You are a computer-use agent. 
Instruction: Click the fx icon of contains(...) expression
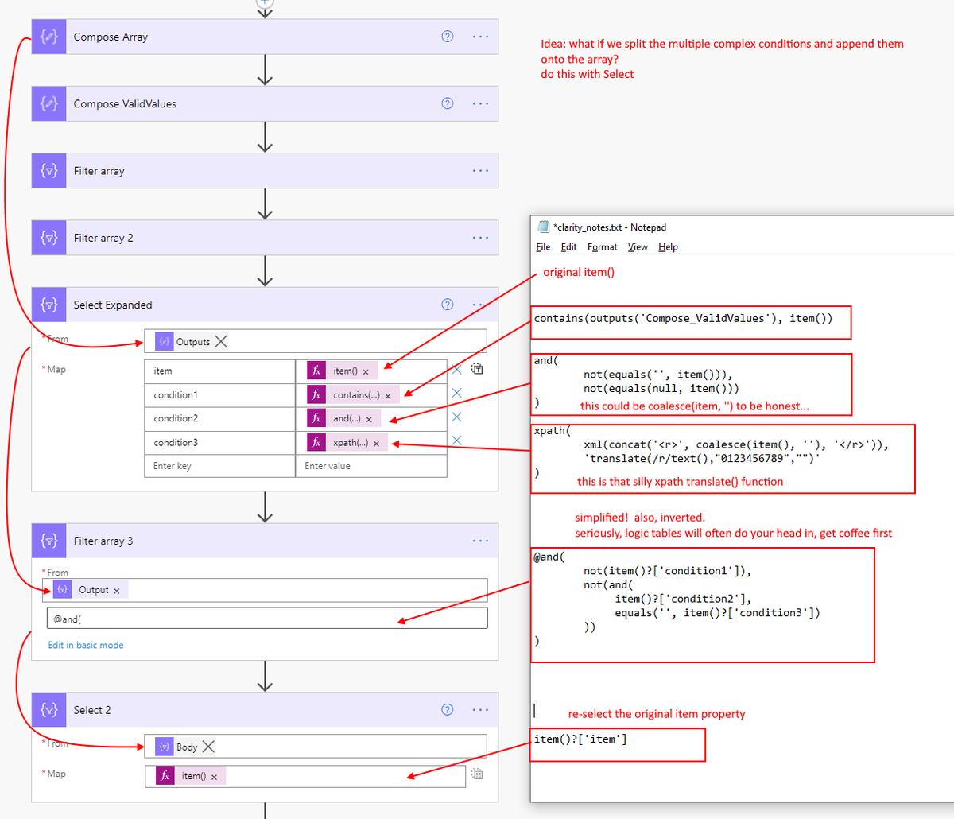point(316,394)
